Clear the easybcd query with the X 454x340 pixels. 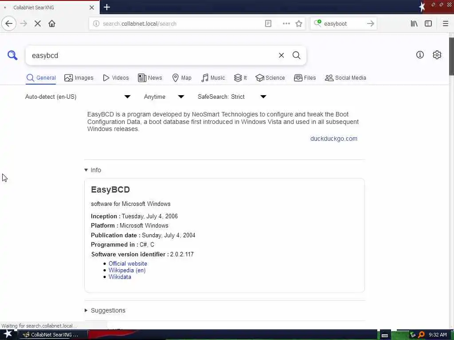coord(281,55)
